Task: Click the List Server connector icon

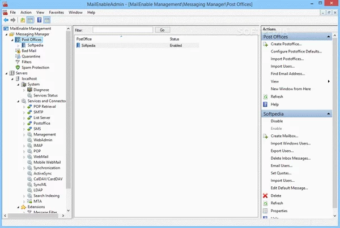Action: pos(29,118)
